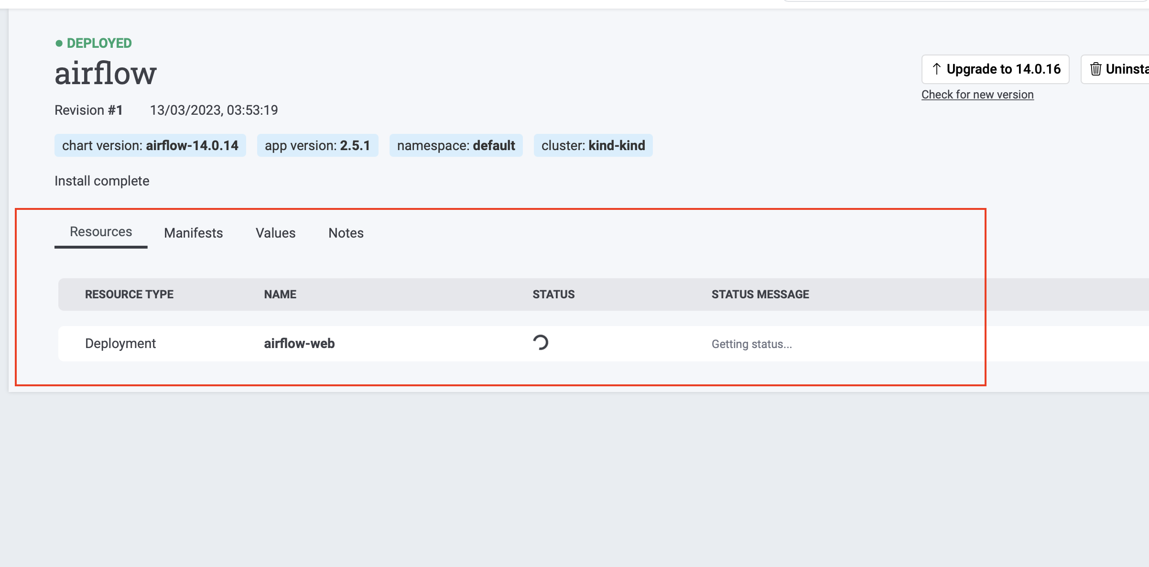Image resolution: width=1149 pixels, height=567 pixels.
Task: Click the Revision #1 label
Action: (88, 110)
